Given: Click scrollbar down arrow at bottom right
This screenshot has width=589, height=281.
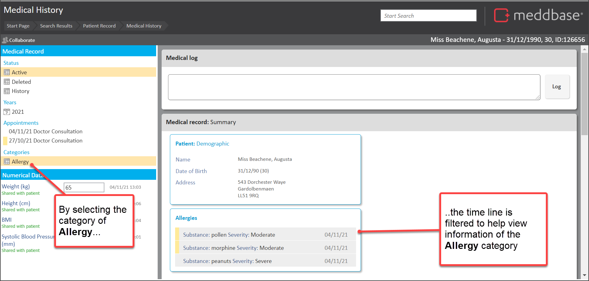Looking at the screenshot, I should coord(584,275).
